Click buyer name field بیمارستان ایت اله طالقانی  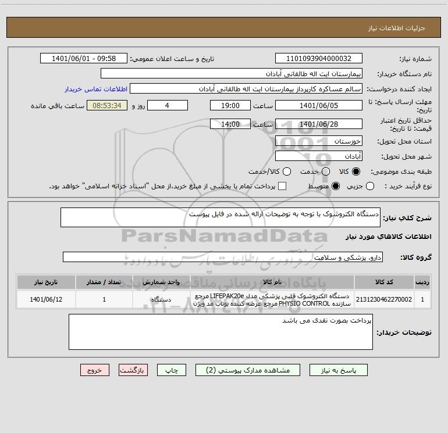point(232,74)
